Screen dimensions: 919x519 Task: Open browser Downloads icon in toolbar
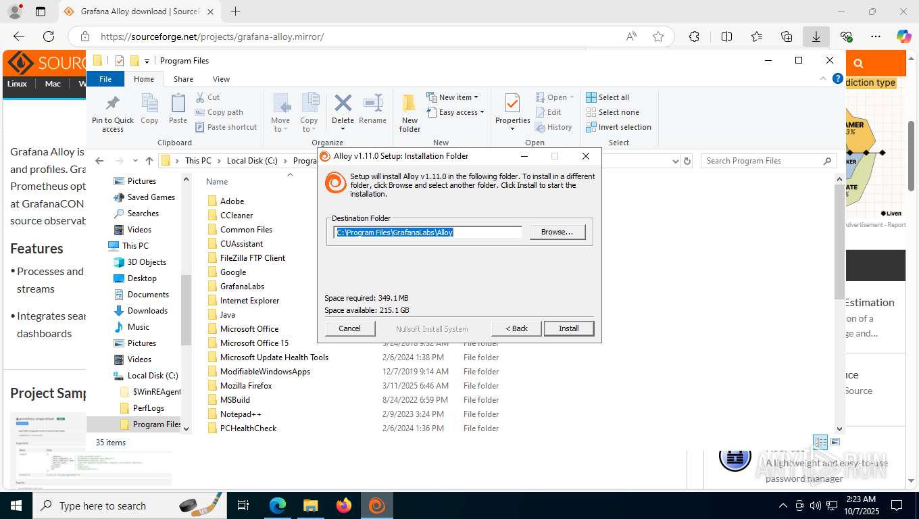pos(816,36)
